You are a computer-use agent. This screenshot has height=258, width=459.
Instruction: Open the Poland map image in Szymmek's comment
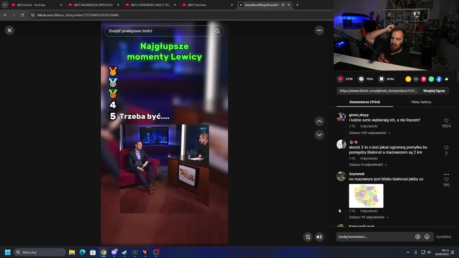click(366, 196)
